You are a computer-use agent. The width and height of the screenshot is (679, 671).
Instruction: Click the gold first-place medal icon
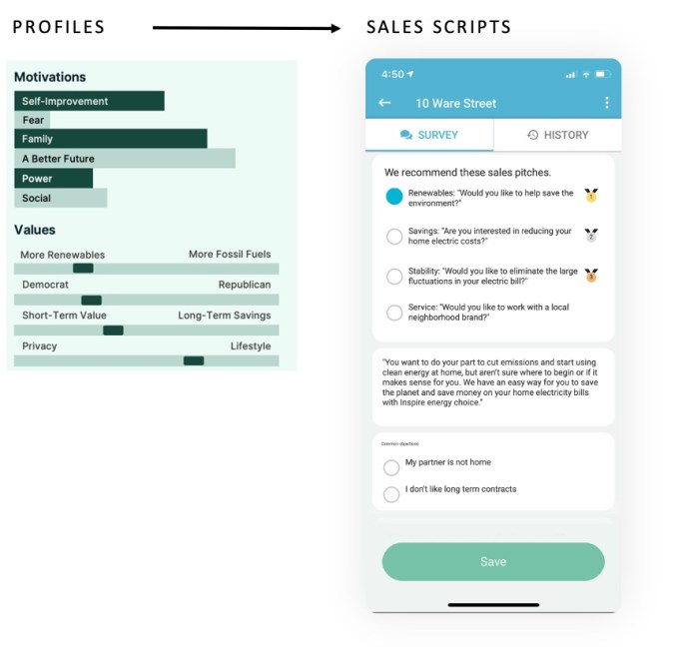[591, 196]
